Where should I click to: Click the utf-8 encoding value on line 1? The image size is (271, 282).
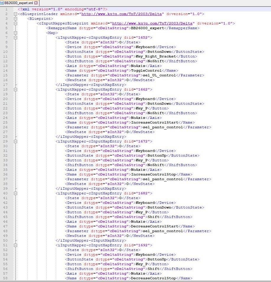pyautogui.click(x=94, y=9)
